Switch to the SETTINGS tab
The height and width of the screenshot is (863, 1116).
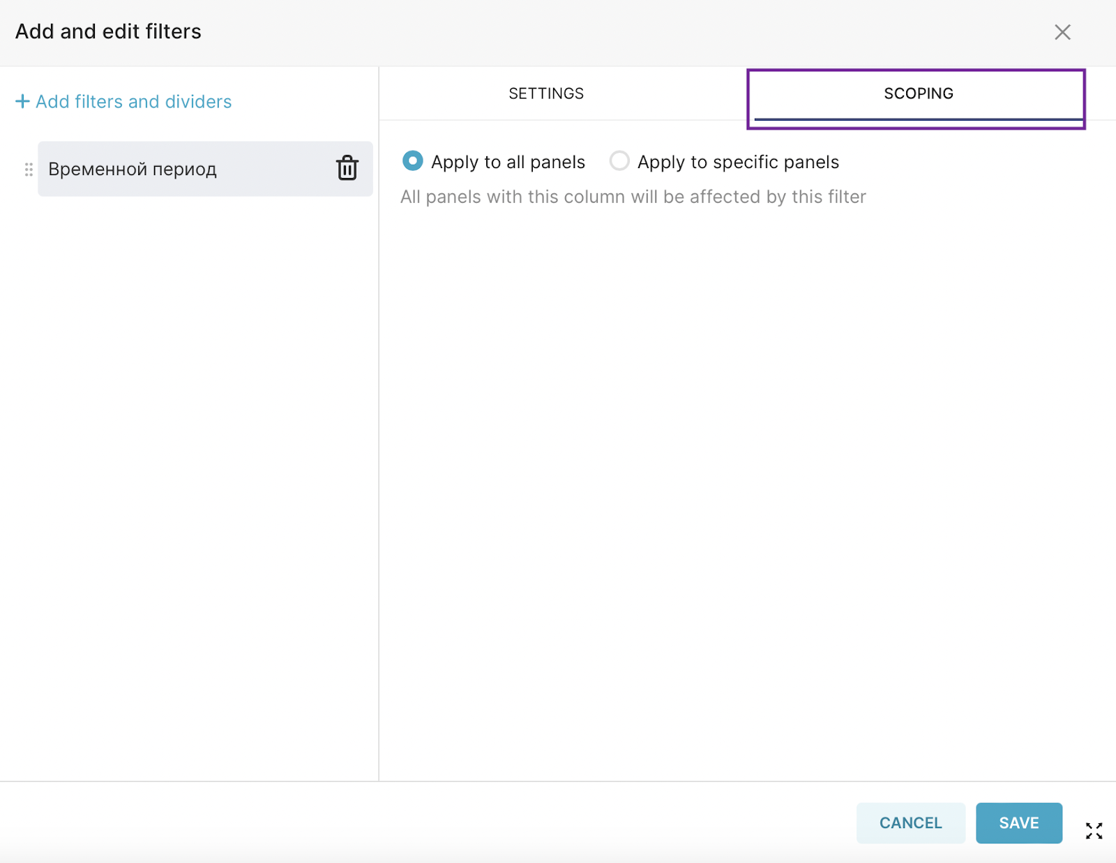pyautogui.click(x=546, y=93)
